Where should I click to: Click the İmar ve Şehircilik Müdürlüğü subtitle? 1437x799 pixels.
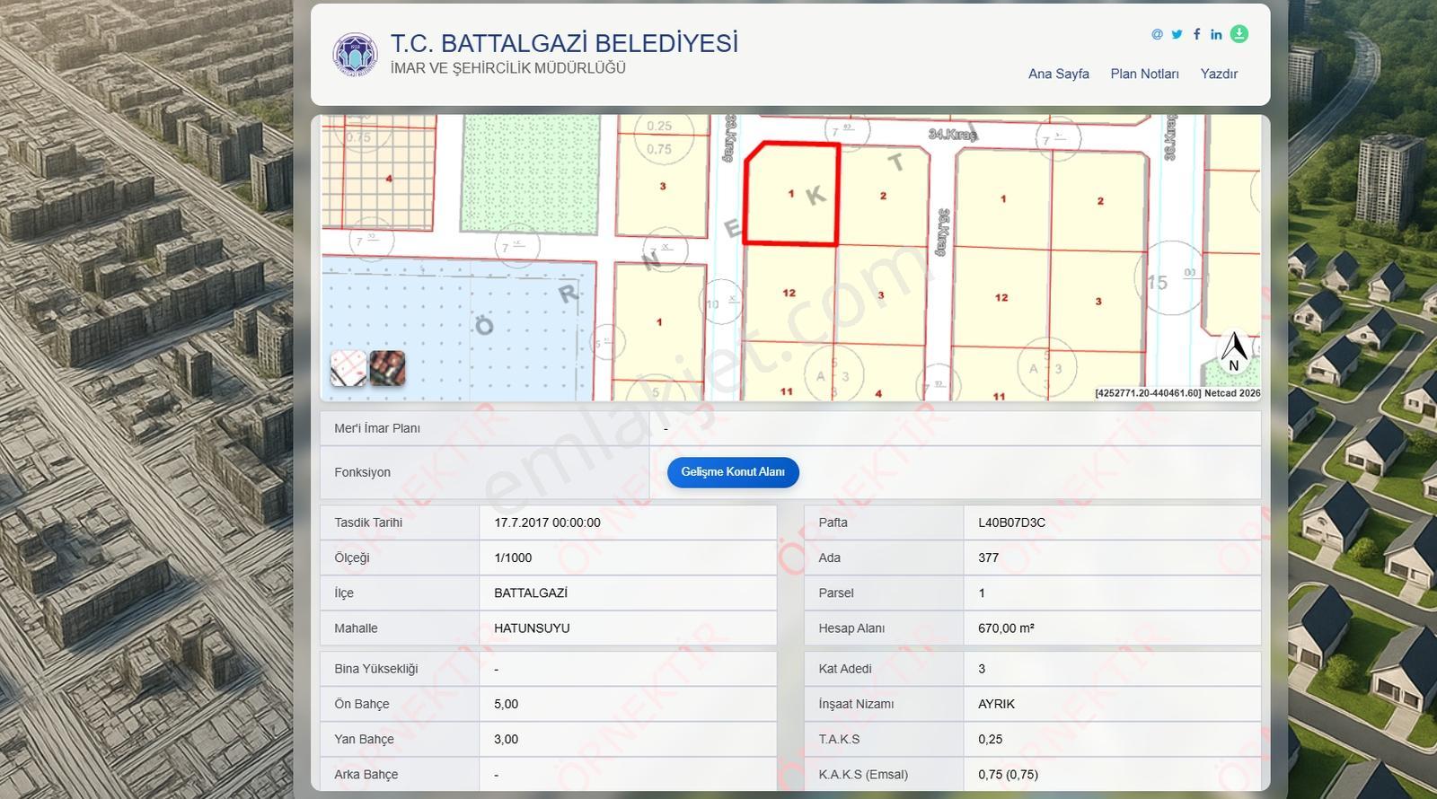[508, 68]
